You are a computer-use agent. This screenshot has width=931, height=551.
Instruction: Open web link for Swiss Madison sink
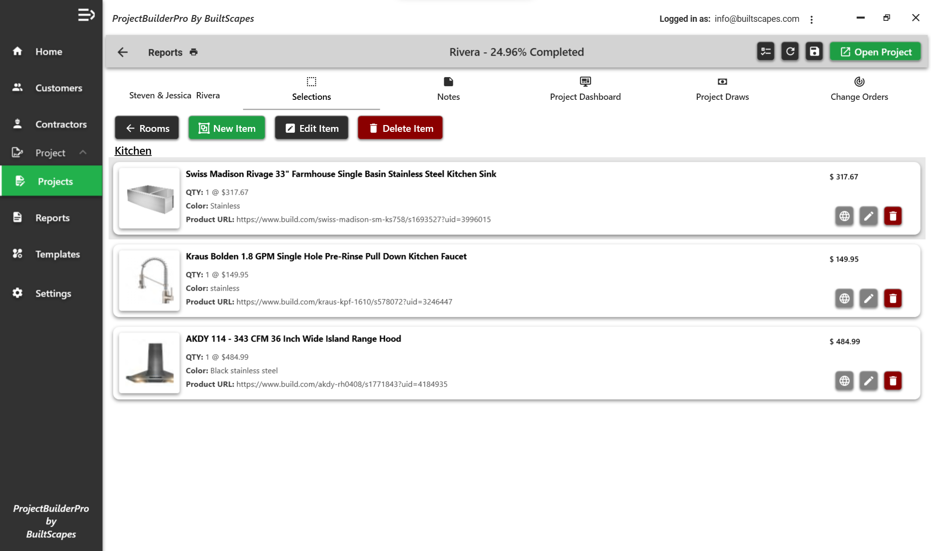pos(844,216)
